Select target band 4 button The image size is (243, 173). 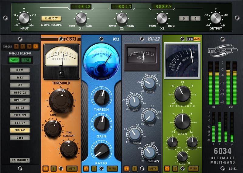[x=36, y=47]
